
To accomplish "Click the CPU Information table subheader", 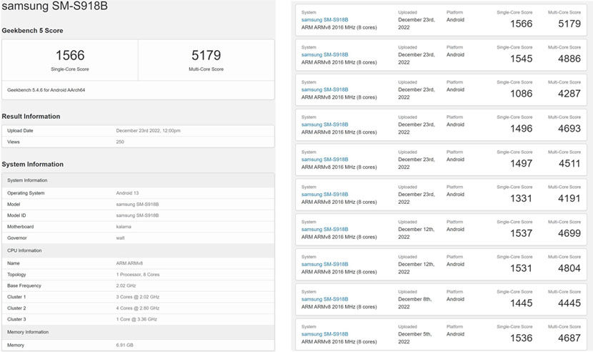I will point(24,250).
